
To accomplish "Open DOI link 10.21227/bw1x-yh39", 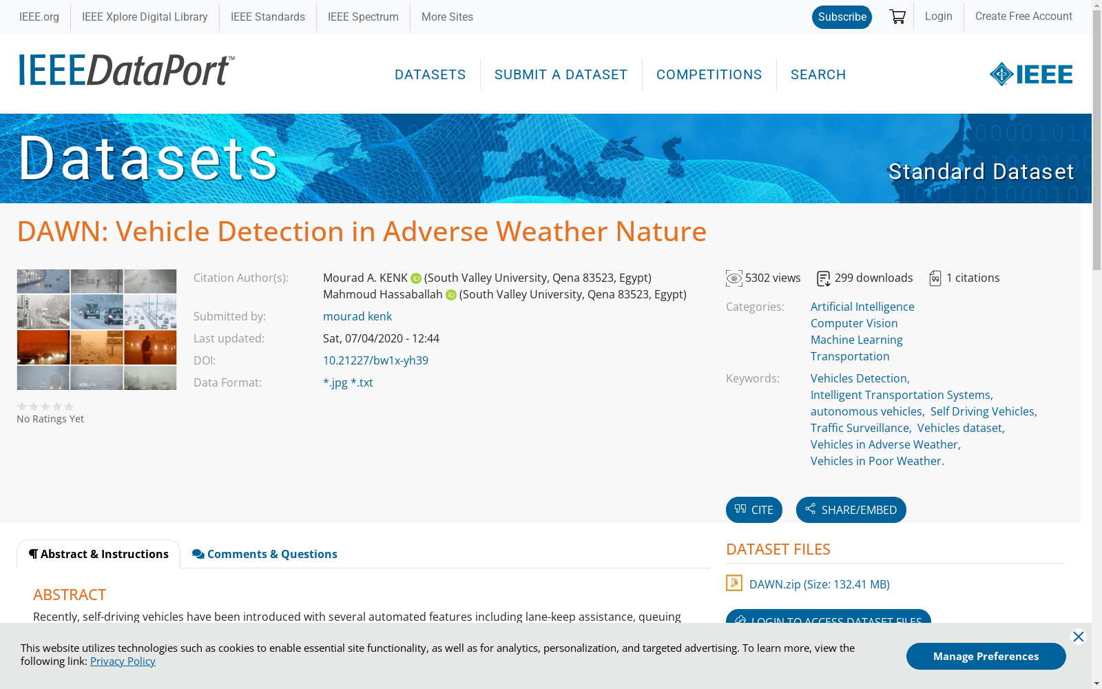I will (375, 360).
